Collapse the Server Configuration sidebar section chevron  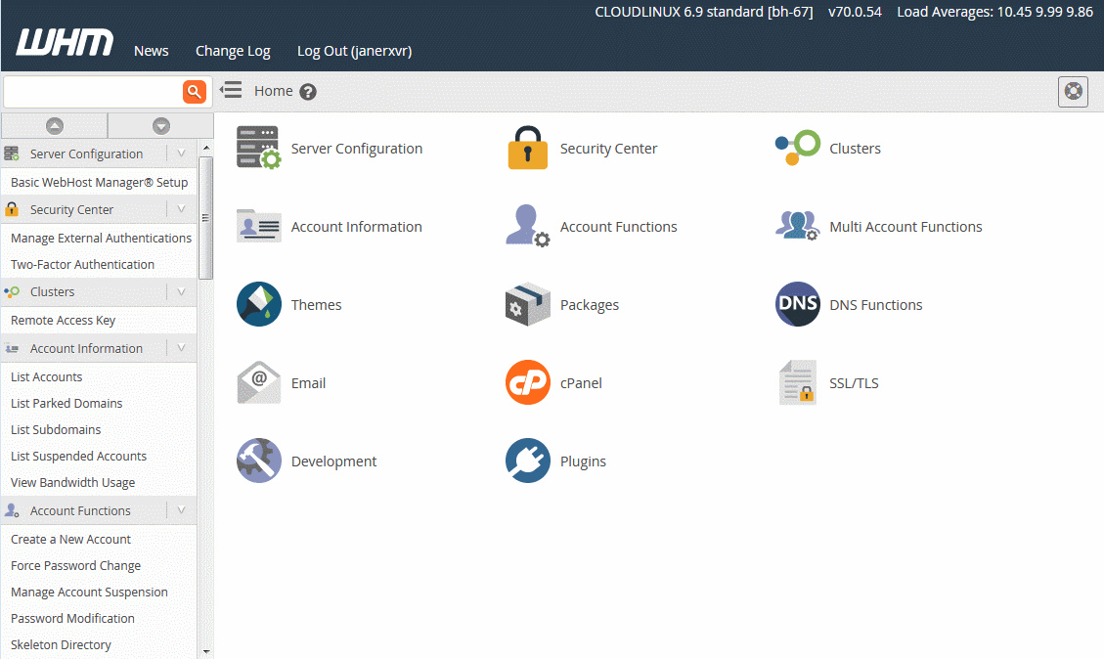coord(182,154)
